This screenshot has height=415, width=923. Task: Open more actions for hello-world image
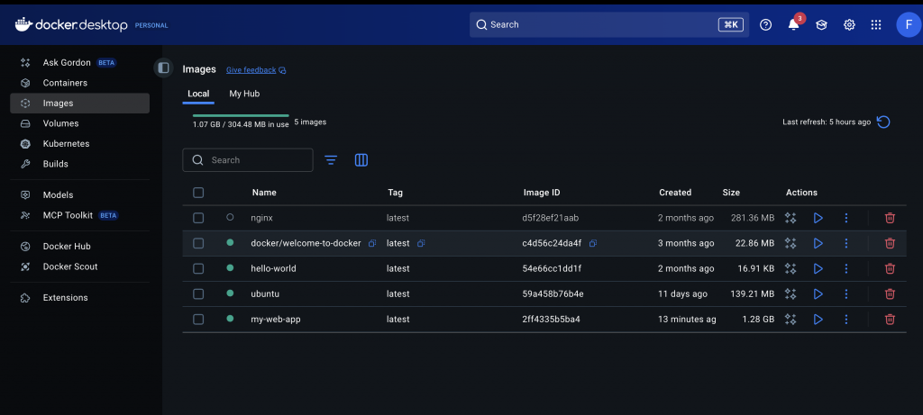pyautogui.click(x=845, y=268)
